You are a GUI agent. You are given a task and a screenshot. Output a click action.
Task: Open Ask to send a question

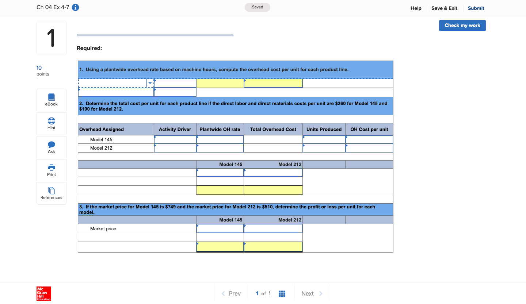click(x=51, y=147)
